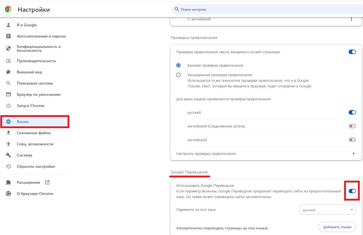
Task: Click the magnifier icon beside Поисковая система
Action: tap(8, 83)
